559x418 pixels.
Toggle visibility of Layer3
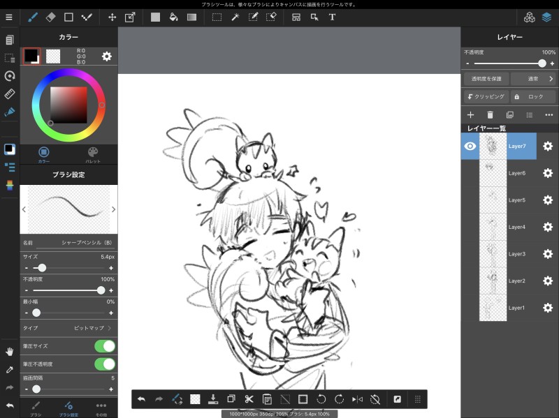(470, 254)
